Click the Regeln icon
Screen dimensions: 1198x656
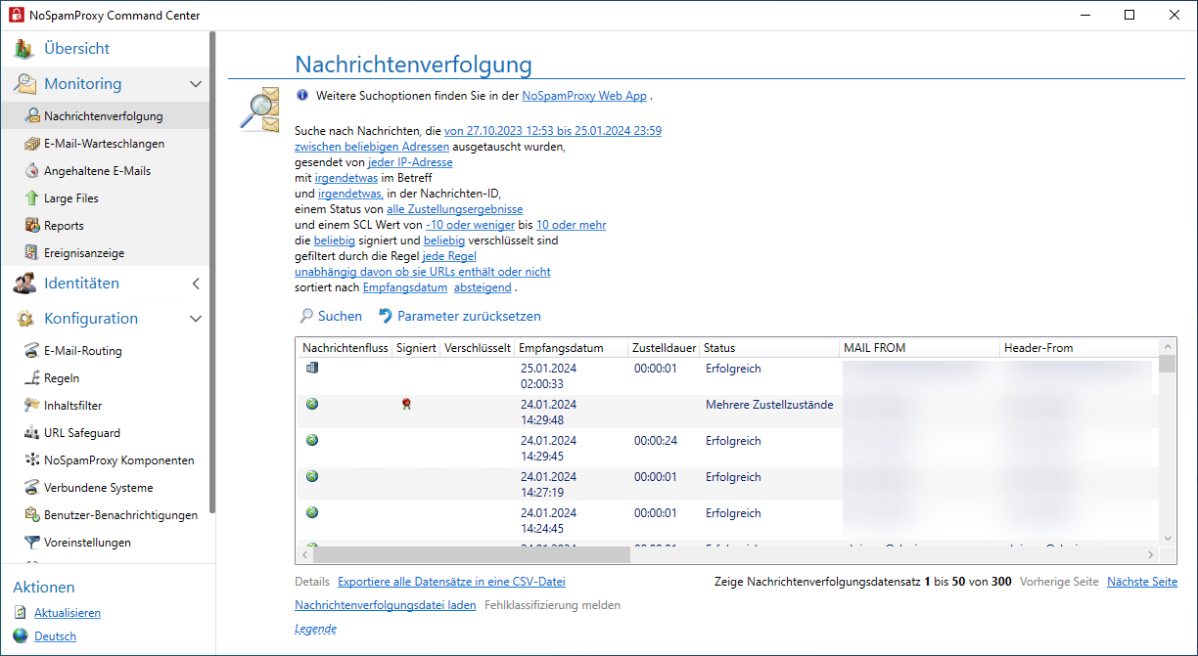click(32, 378)
